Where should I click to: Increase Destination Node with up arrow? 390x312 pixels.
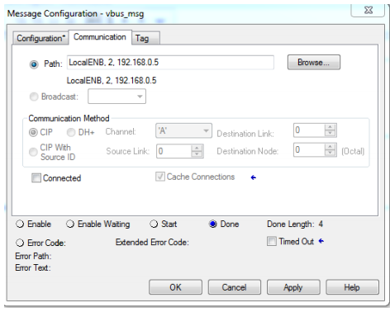coord(330,147)
